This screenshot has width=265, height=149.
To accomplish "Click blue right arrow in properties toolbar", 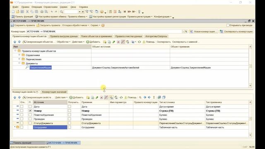I will 149,98.
